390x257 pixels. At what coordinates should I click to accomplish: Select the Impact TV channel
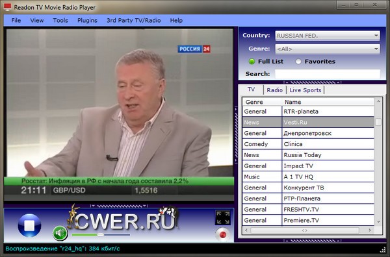[308, 166]
